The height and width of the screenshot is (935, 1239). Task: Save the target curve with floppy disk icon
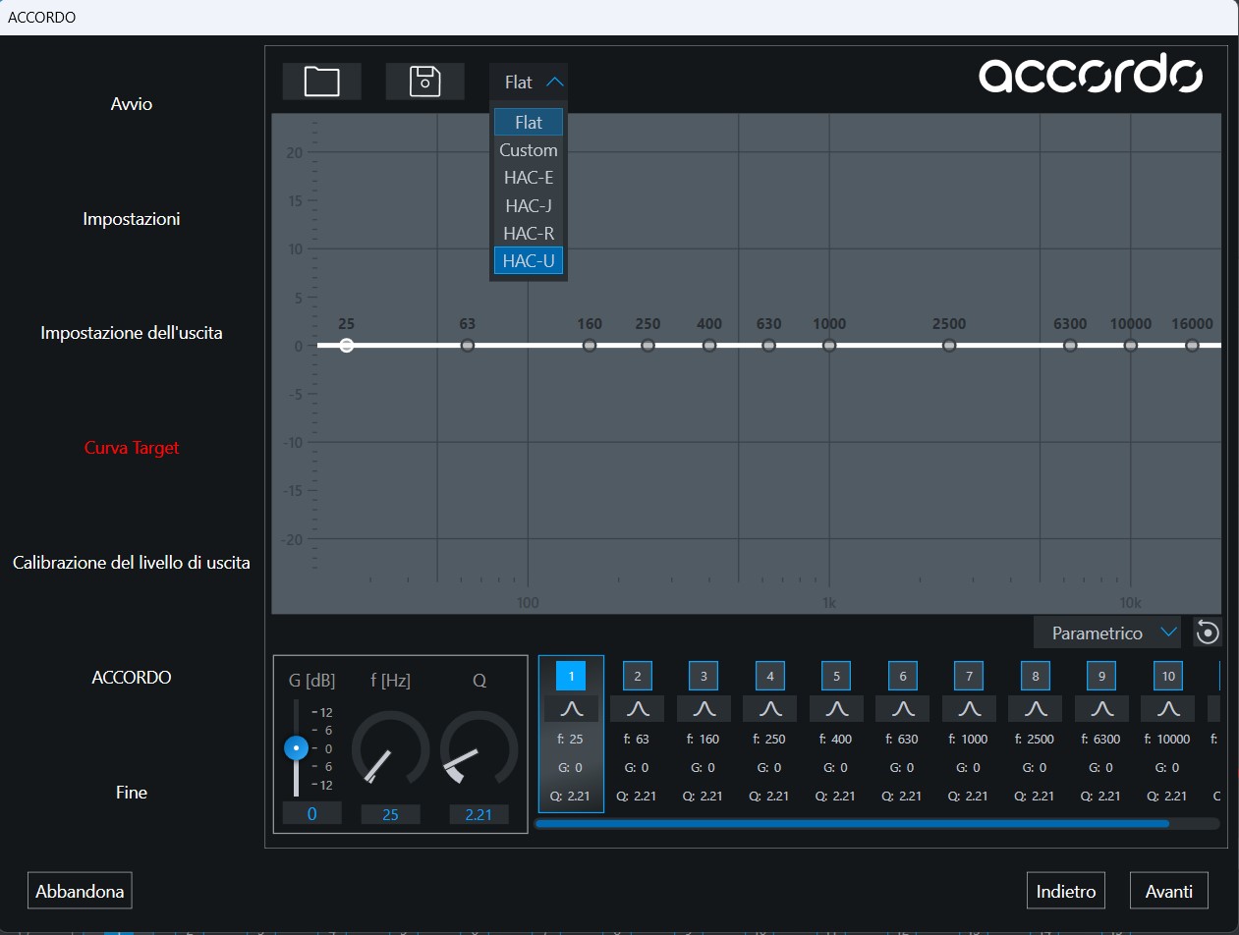pos(424,82)
